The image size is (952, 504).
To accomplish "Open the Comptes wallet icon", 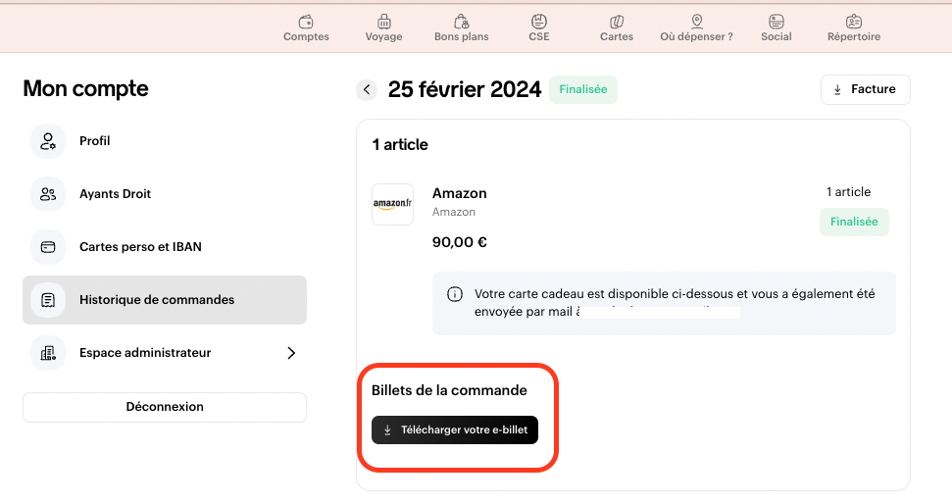I will pos(306,22).
